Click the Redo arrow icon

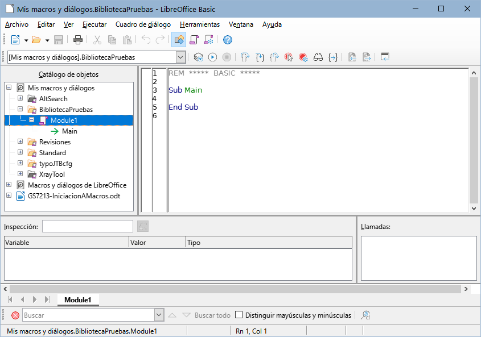(x=160, y=40)
